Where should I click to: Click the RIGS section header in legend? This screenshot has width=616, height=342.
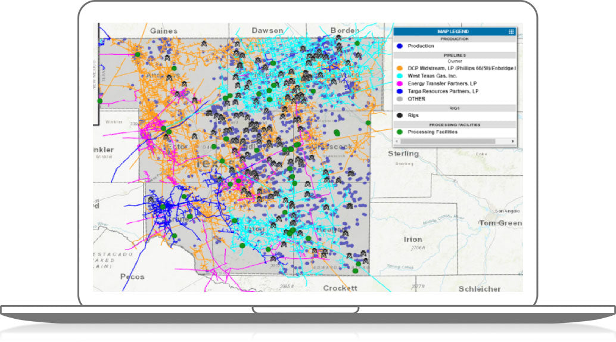455,108
